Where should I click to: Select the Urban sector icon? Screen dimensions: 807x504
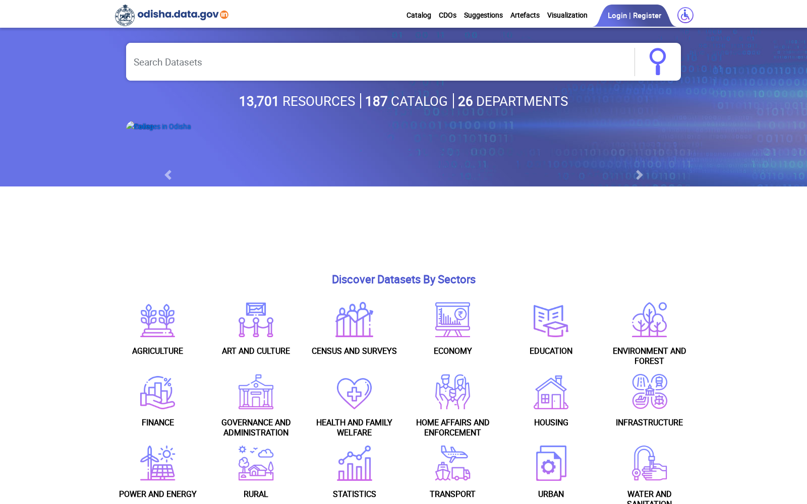(551, 463)
